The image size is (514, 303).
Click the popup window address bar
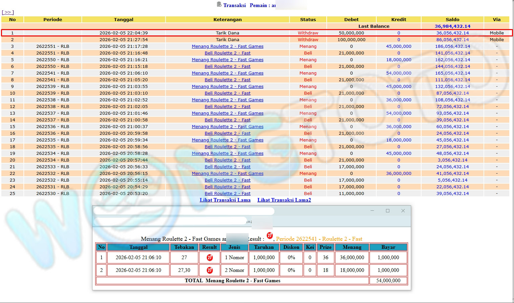[170, 221]
